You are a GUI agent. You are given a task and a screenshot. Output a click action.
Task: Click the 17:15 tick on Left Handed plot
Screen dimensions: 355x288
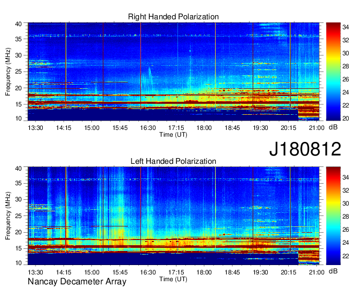[x=176, y=272]
